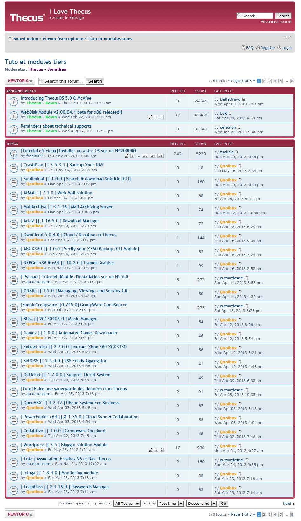Open page 25 of Tutorial officieux topic

coord(161,156)
